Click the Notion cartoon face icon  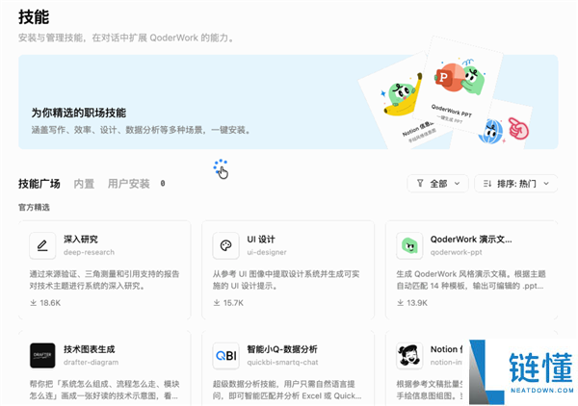point(409,356)
